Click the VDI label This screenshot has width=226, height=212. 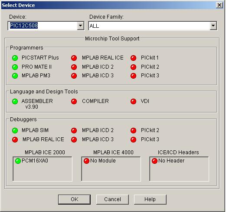pos(145,101)
